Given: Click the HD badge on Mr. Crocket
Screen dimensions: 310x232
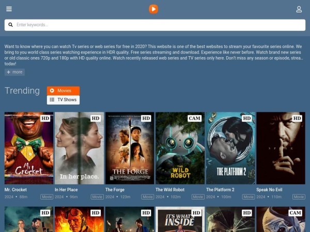Looking at the screenshot, I should pos(45,119).
